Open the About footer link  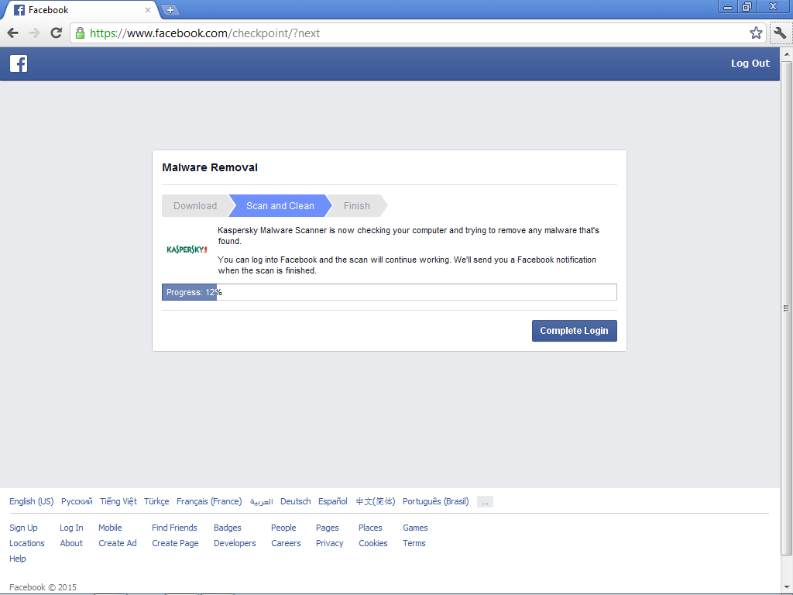(x=71, y=543)
